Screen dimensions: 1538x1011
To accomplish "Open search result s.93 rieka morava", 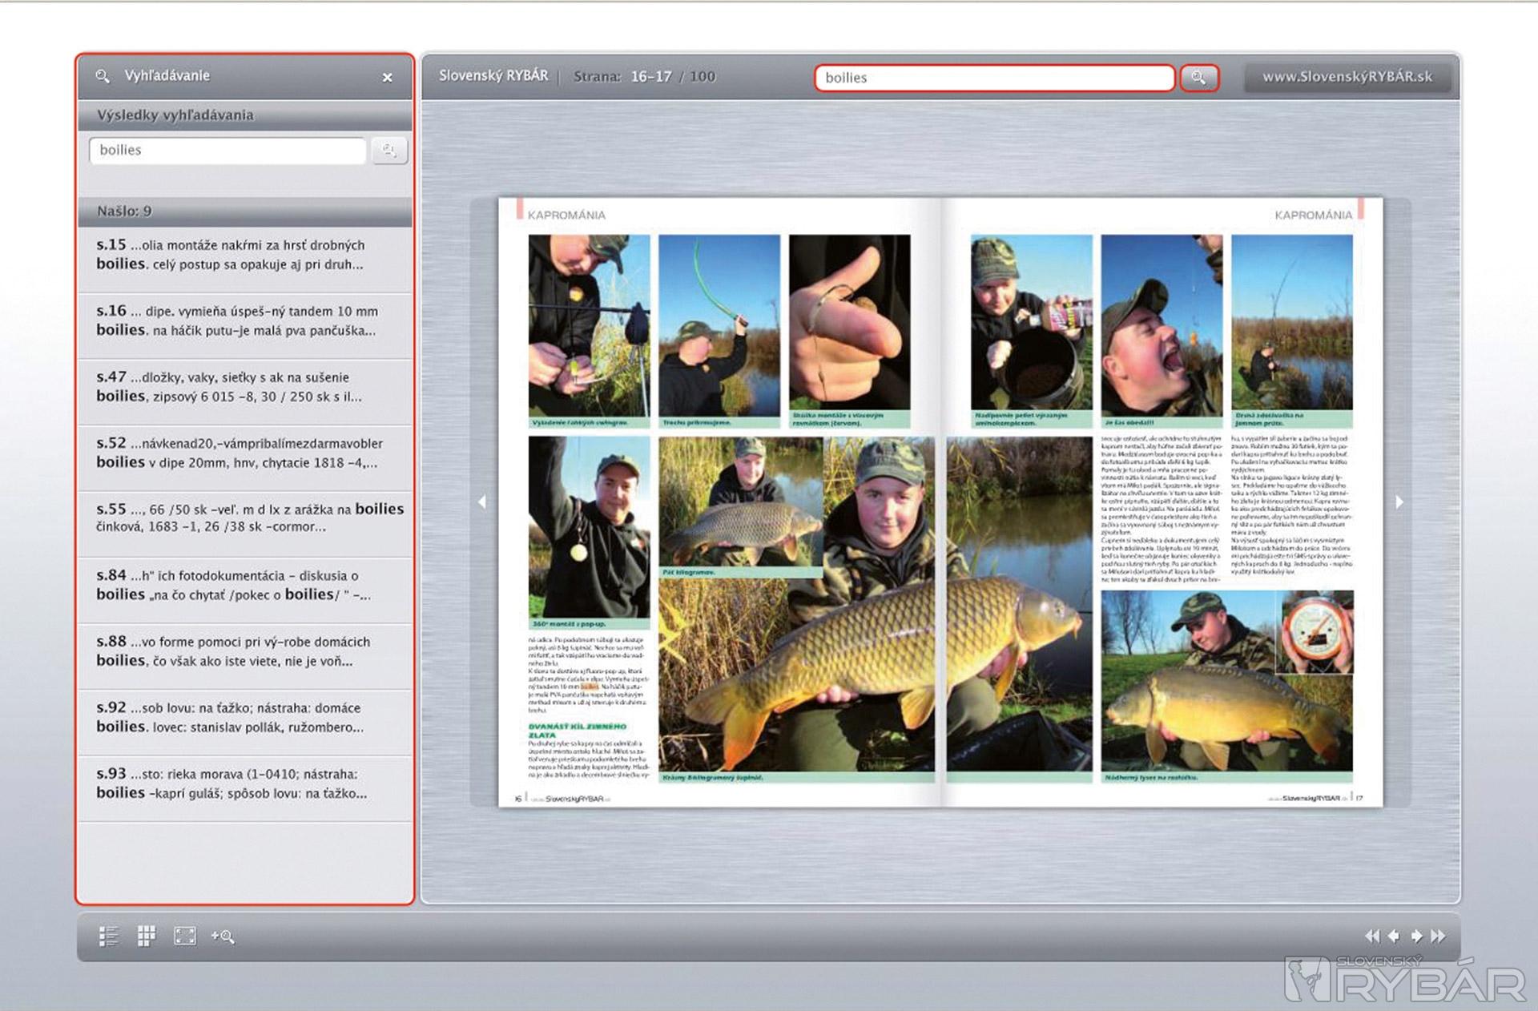I will 244,783.
